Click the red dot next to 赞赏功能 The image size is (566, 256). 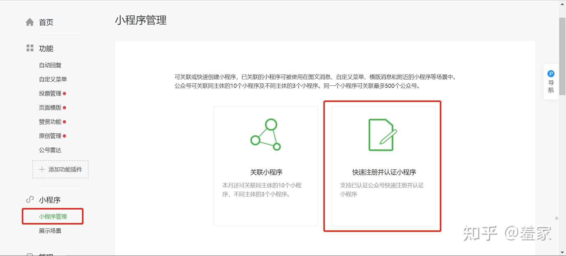(x=65, y=122)
